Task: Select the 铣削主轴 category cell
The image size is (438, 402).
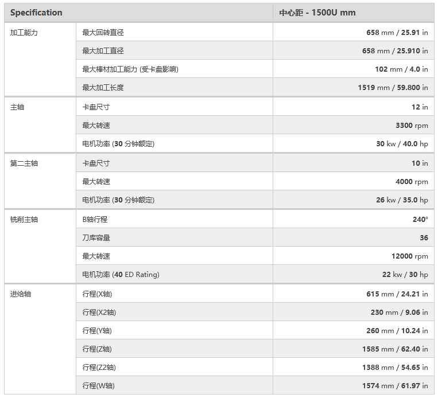Action: pos(24,220)
